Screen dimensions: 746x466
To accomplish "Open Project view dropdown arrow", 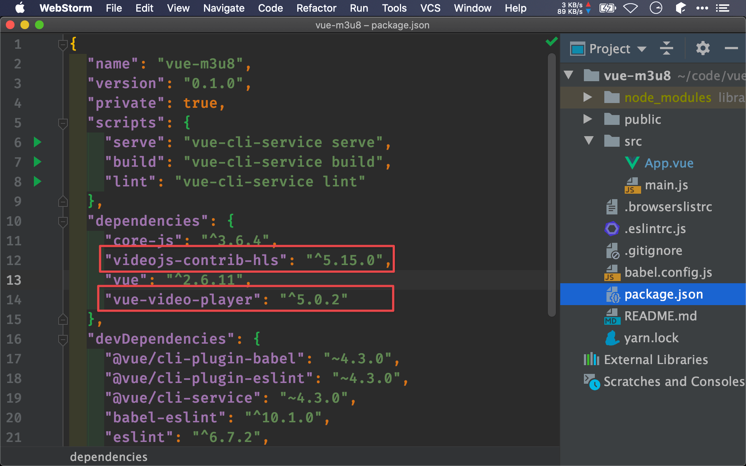I will coord(641,49).
